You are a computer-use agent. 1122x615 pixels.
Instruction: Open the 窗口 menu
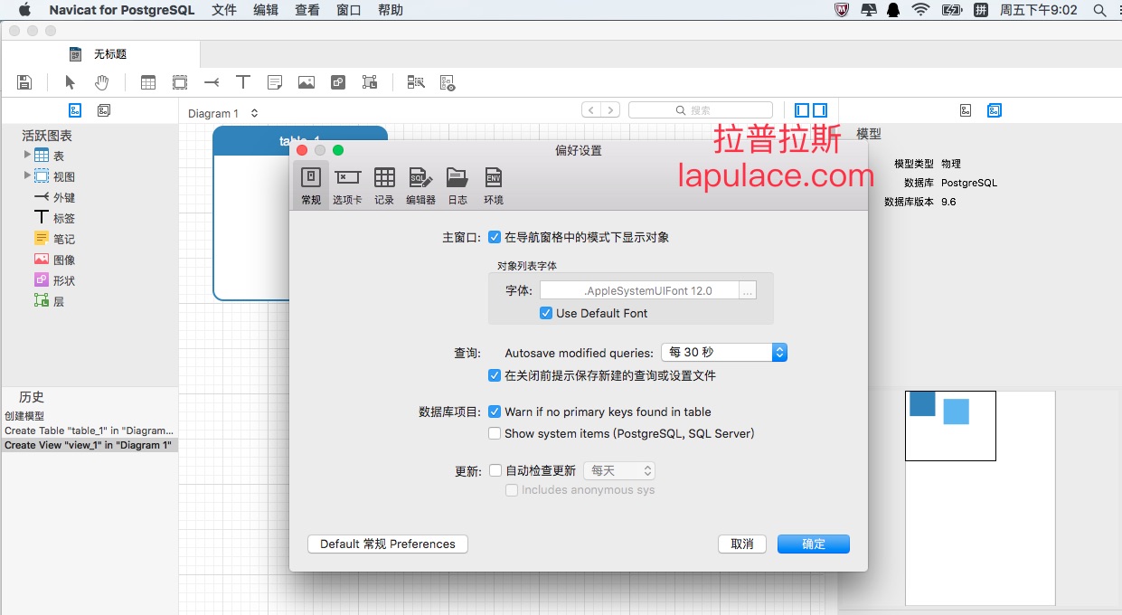coord(349,10)
